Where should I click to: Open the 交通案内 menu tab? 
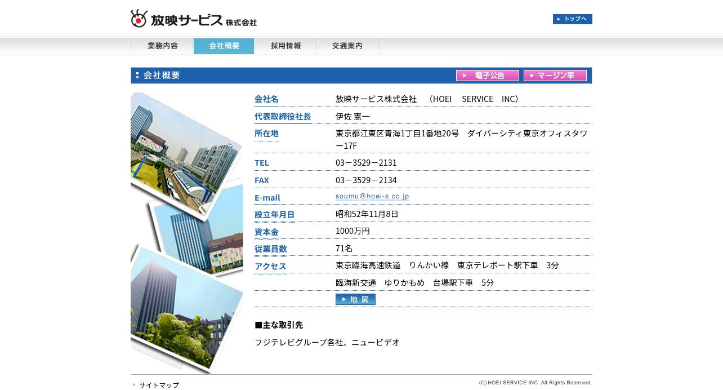pos(347,46)
